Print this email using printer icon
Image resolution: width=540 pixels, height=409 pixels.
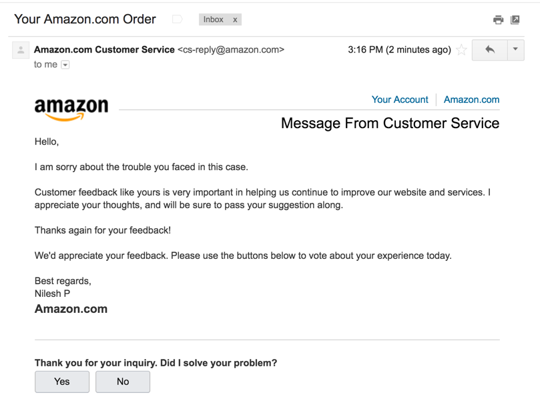click(498, 20)
